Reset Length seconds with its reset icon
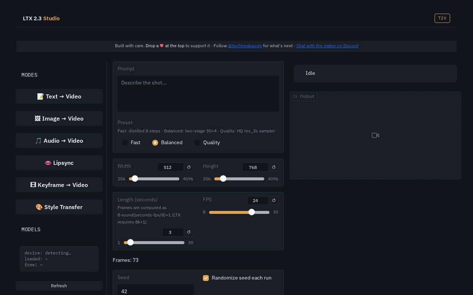Image resolution: width=473 pixels, height=295 pixels. [189, 232]
